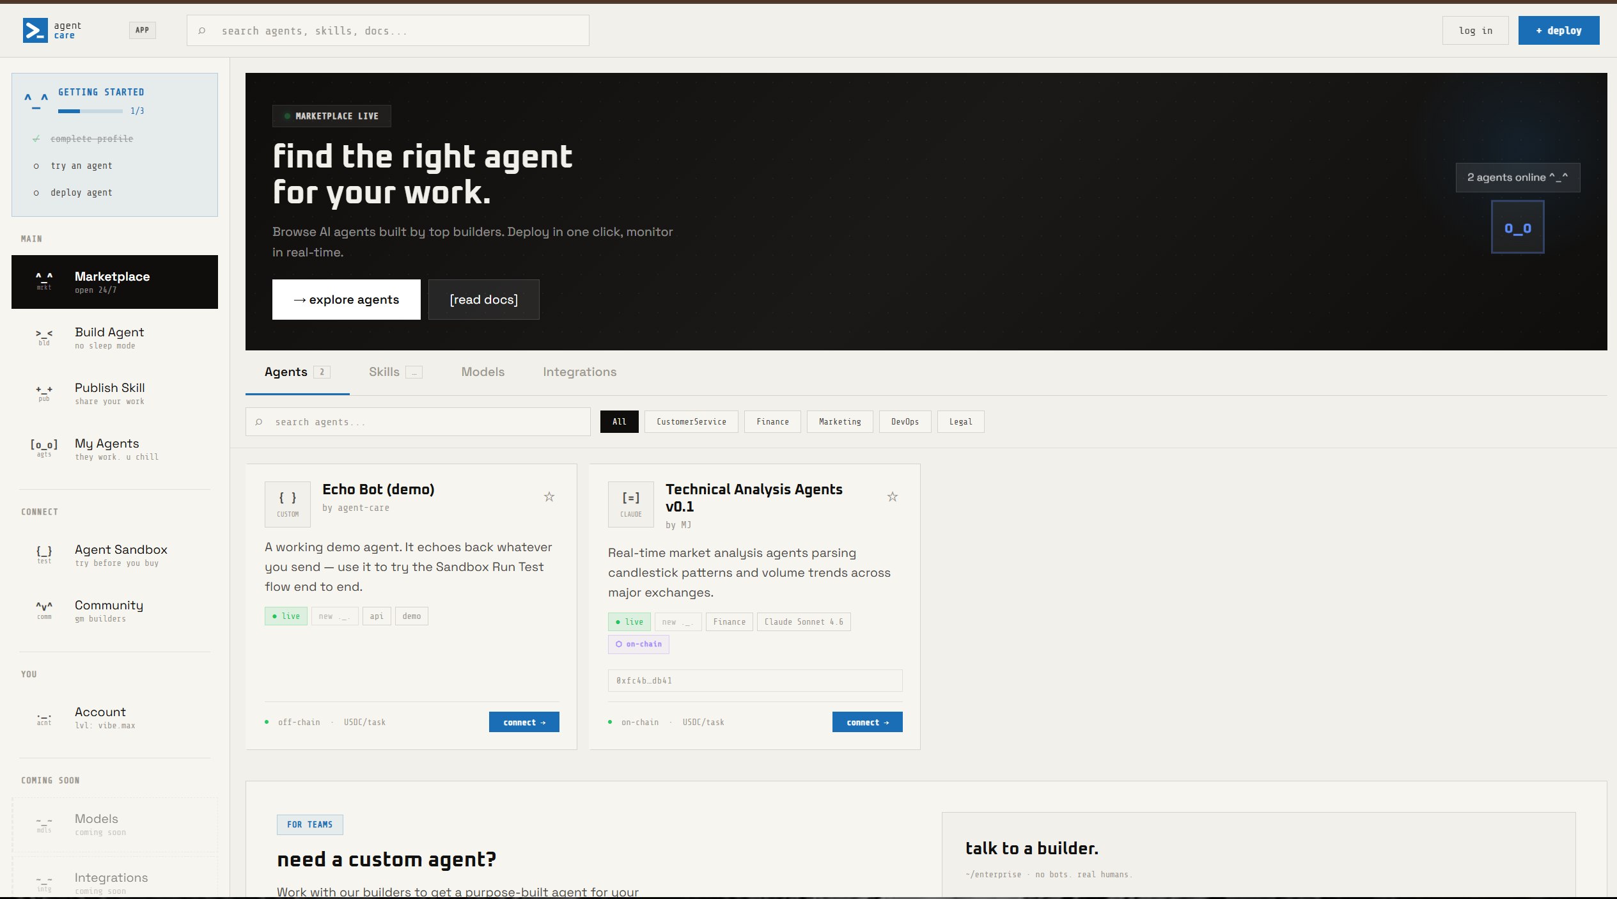The image size is (1617, 899).
Task: Open the Models tab
Action: 483,372
